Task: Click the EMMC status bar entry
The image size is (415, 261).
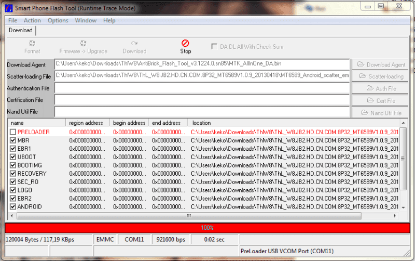Action: [x=105, y=240]
